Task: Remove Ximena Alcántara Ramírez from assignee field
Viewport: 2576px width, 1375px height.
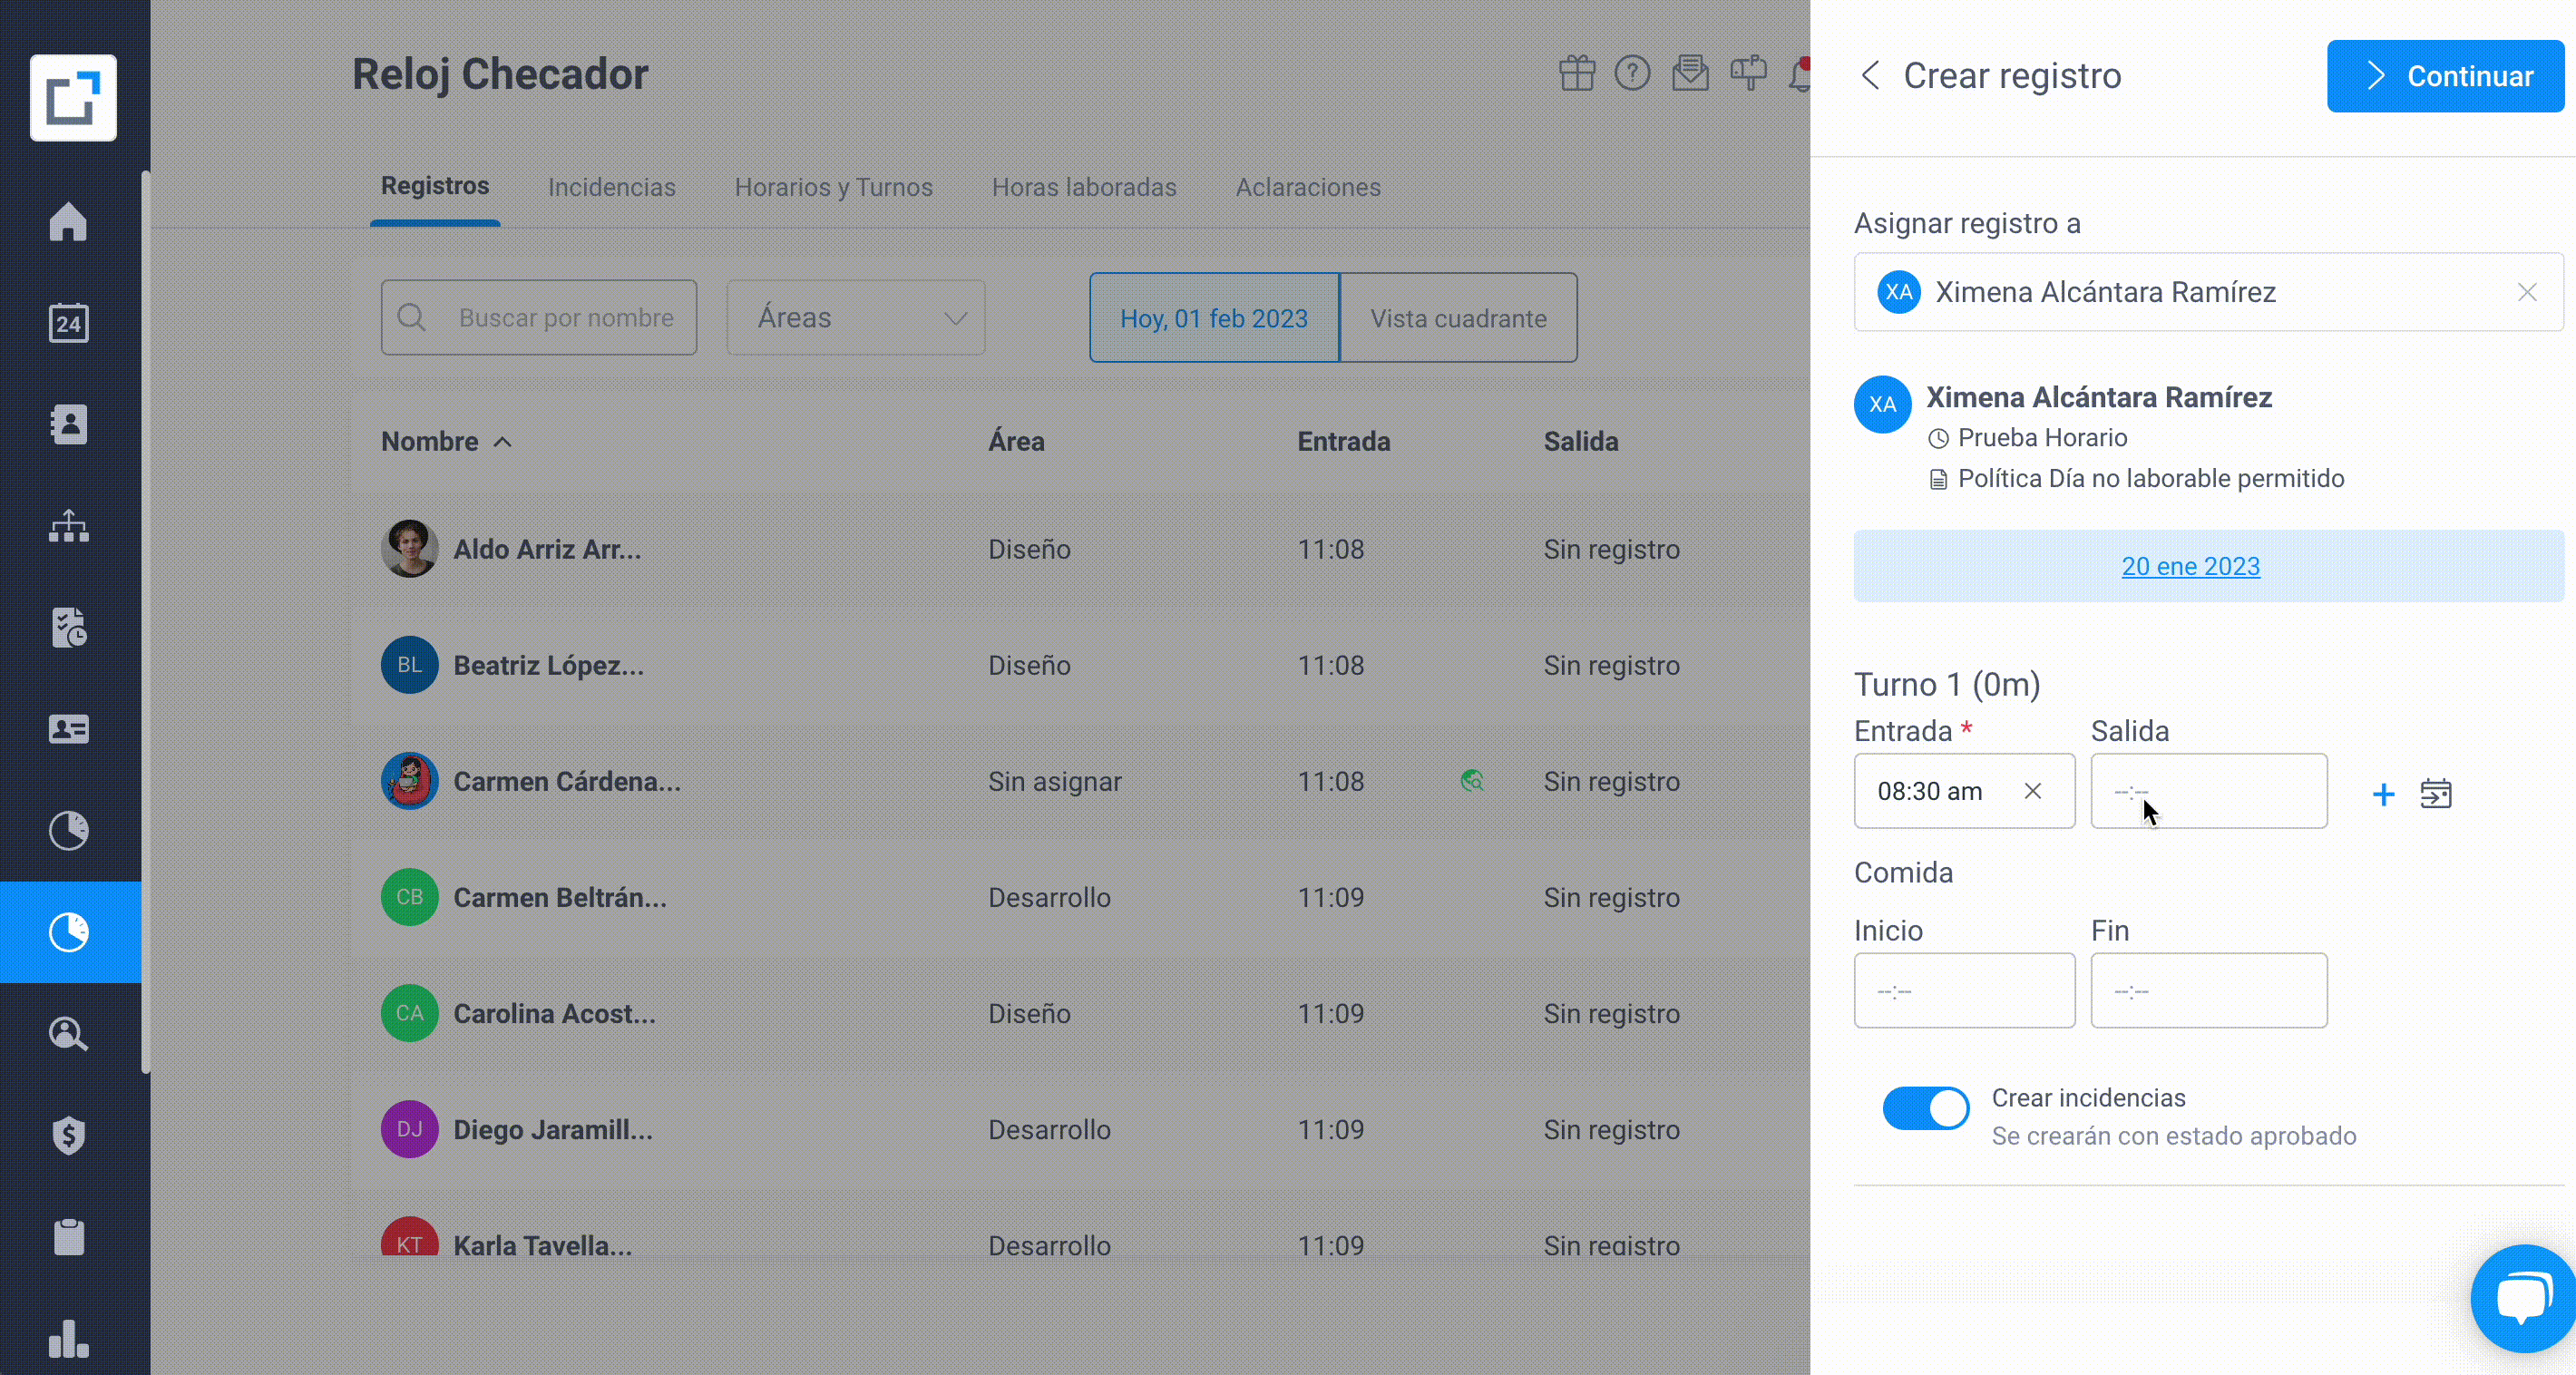Action: (x=2527, y=292)
